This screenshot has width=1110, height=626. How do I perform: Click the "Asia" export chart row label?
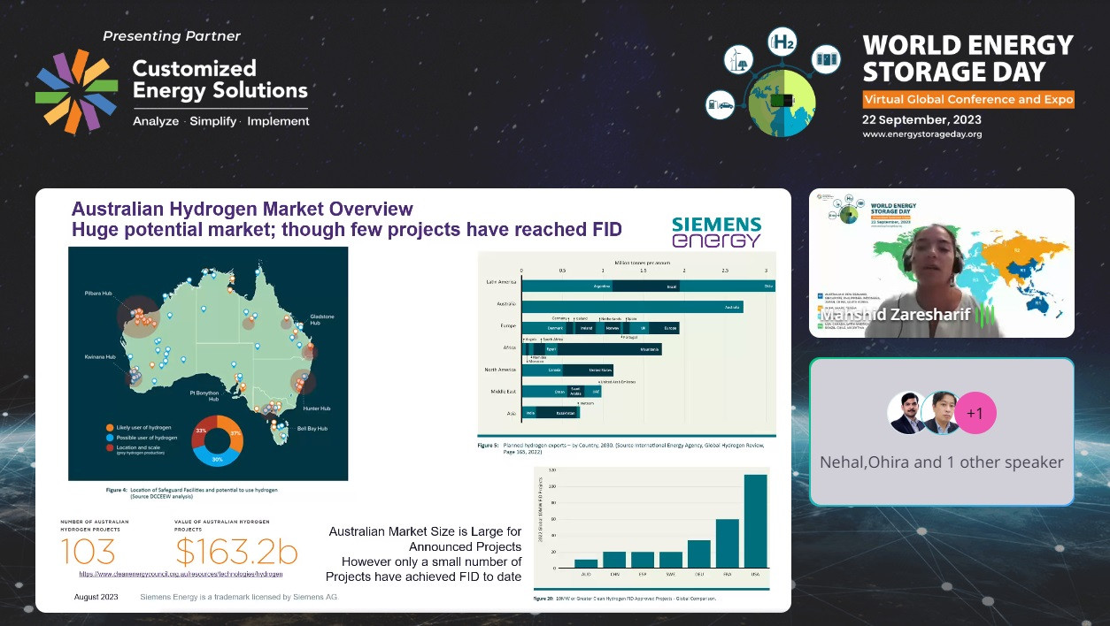coord(513,412)
